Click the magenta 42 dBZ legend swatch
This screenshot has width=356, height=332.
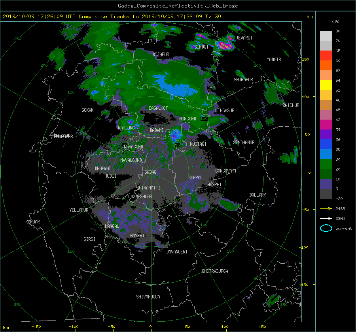click(326, 125)
